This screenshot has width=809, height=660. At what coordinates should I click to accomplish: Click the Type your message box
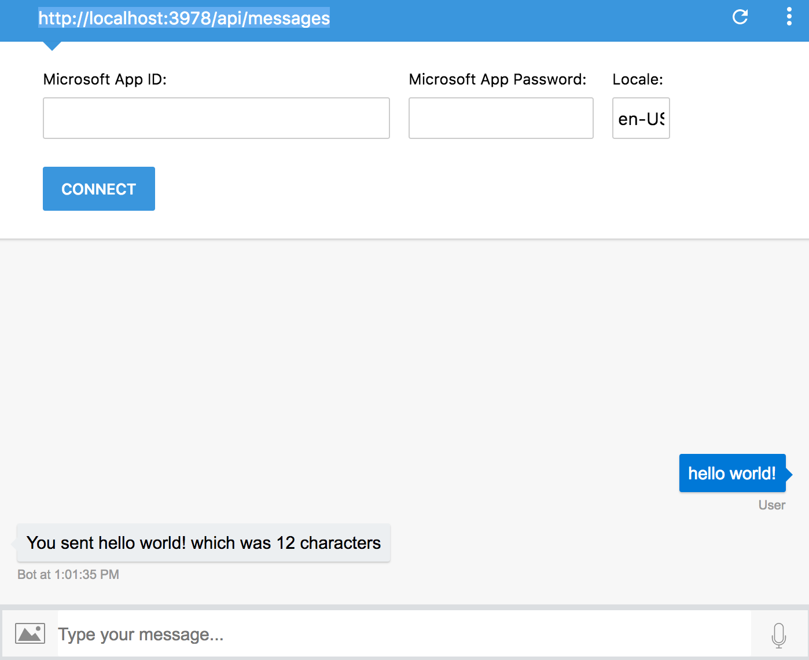404,634
